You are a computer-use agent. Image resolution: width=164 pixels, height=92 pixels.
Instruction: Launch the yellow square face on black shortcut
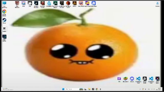point(75,4)
